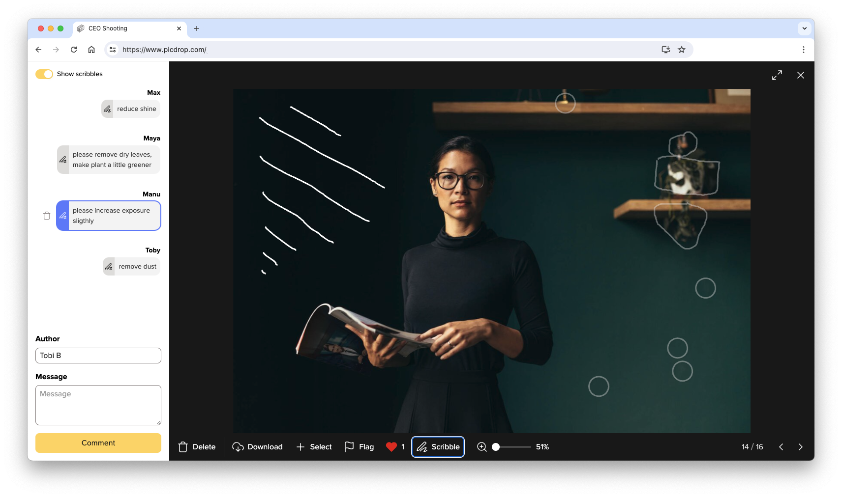Go to the previous image arrow
The height and width of the screenshot is (497, 842).
tap(781, 447)
